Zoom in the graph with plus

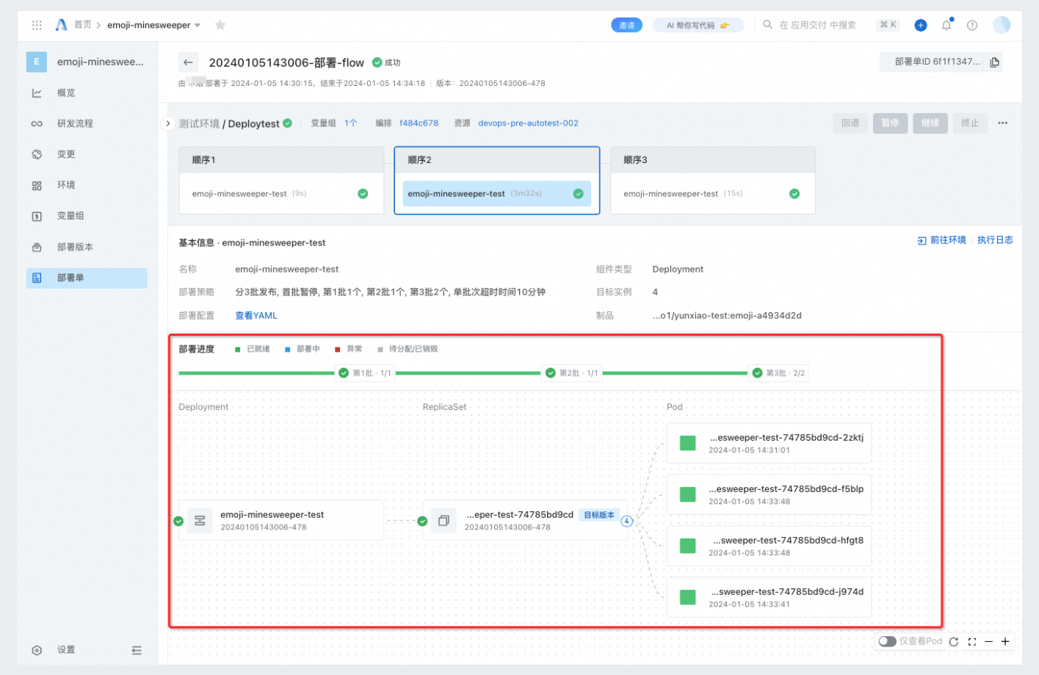[1005, 641]
